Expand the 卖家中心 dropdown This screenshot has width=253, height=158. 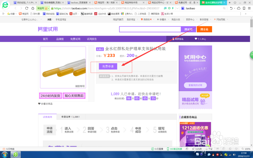(x=197, y=19)
